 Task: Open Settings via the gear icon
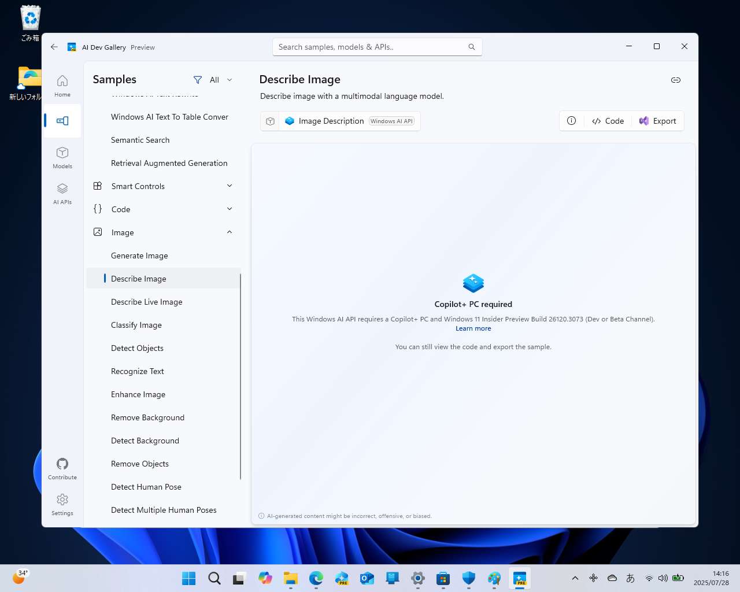click(62, 499)
